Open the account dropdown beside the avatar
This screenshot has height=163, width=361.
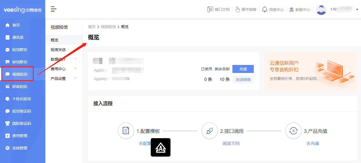click(358, 9)
